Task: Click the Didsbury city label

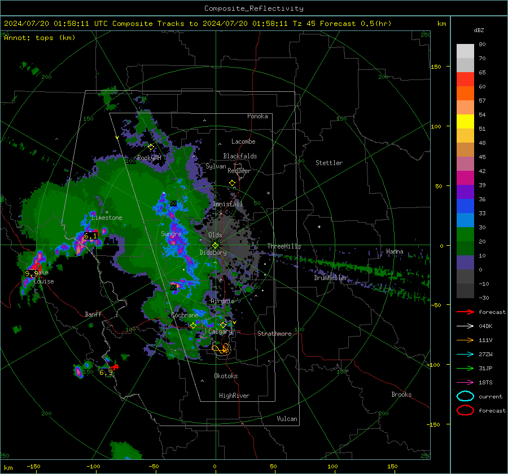Action: [x=213, y=252]
